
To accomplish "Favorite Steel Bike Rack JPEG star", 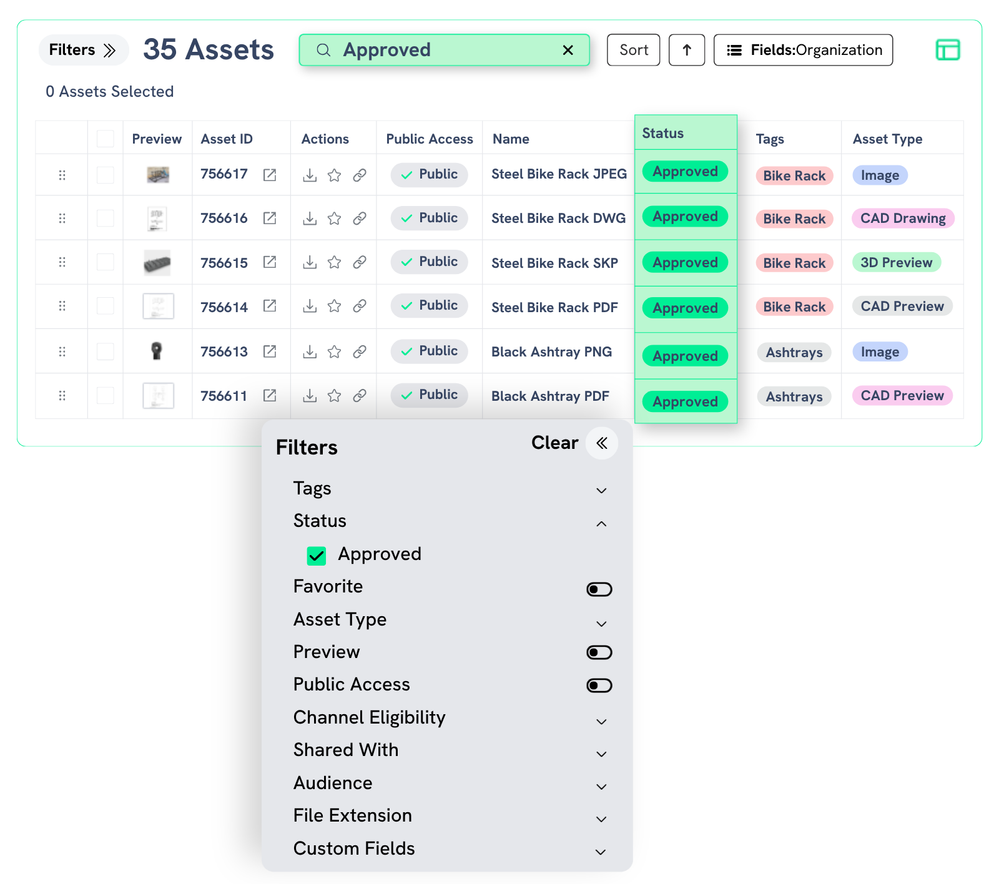I will 335,175.
